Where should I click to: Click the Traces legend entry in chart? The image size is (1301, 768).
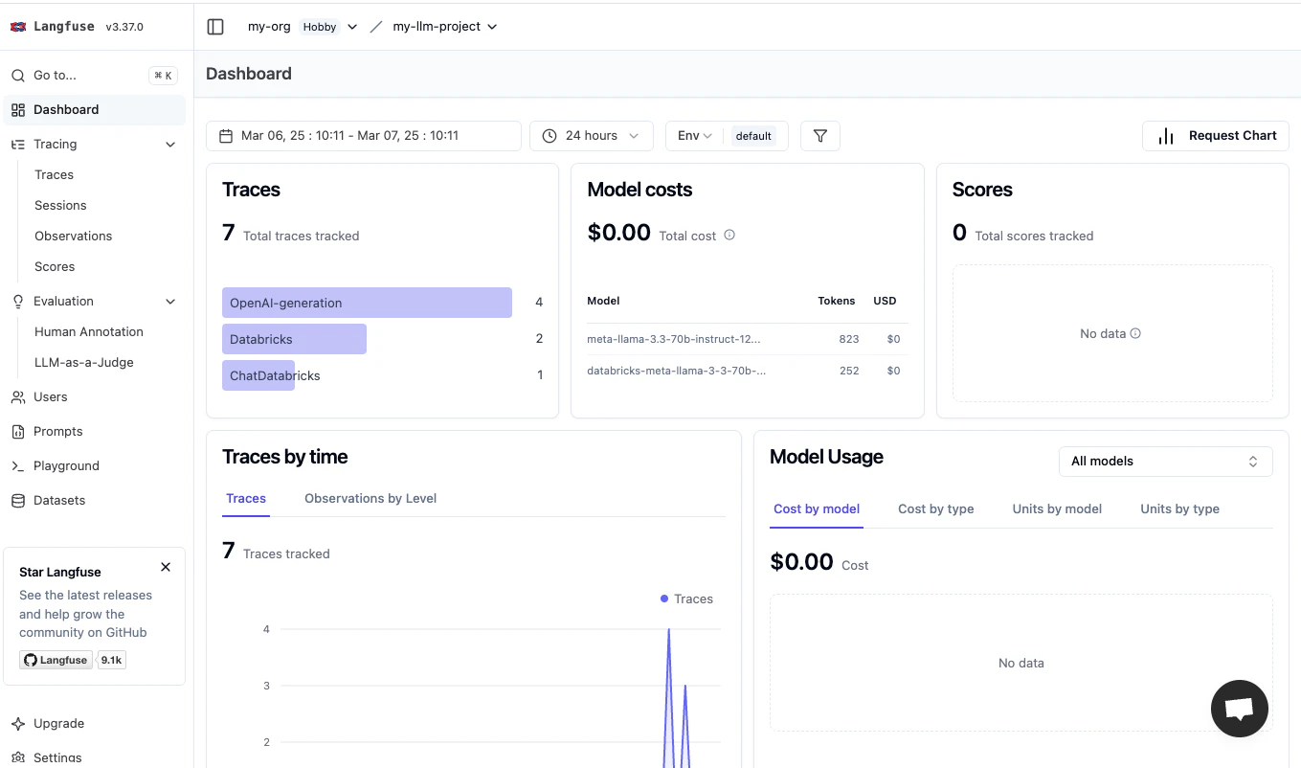click(x=686, y=599)
